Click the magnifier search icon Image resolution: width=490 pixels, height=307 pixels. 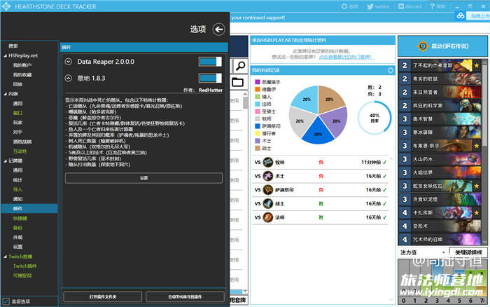[240, 66]
